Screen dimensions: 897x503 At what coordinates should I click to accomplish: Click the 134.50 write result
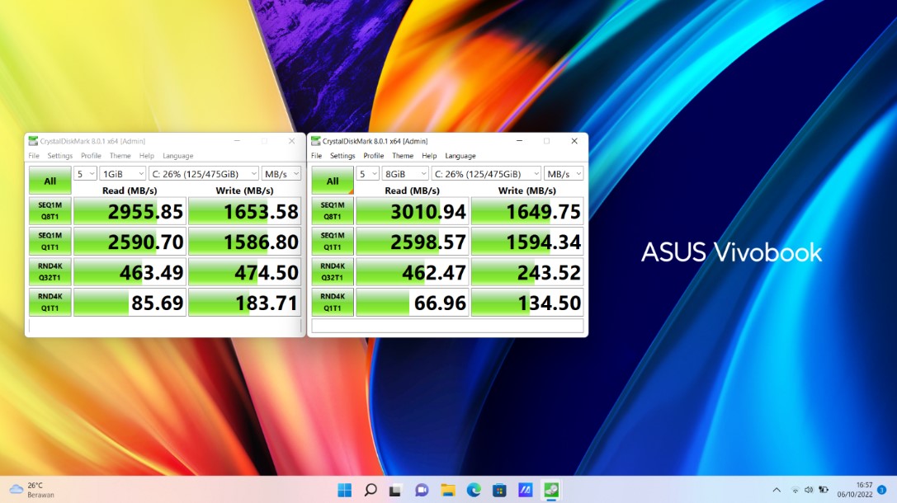click(x=527, y=302)
